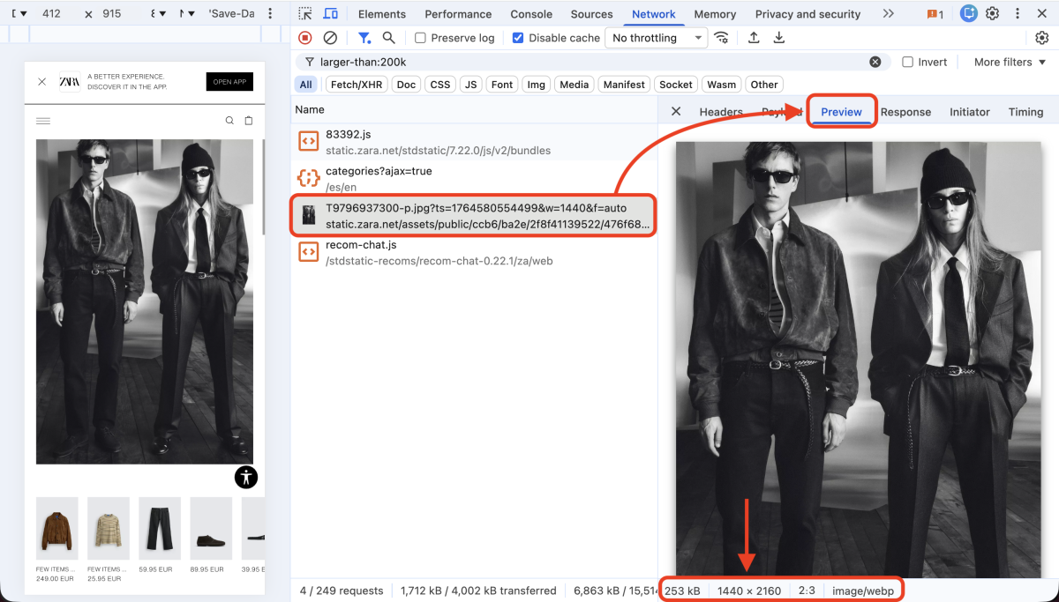Select the inspect element tool

pyautogui.click(x=304, y=13)
